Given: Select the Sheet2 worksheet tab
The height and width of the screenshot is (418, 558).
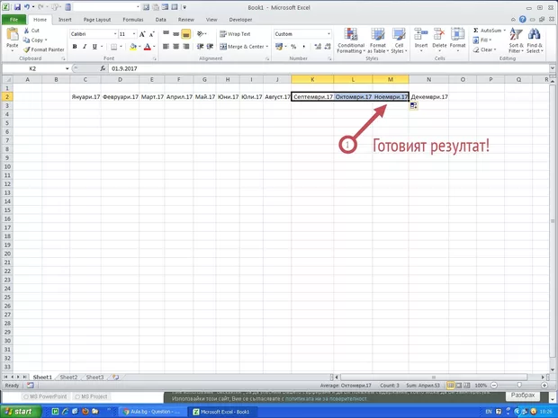Looking at the screenshot, I should 68,378.
